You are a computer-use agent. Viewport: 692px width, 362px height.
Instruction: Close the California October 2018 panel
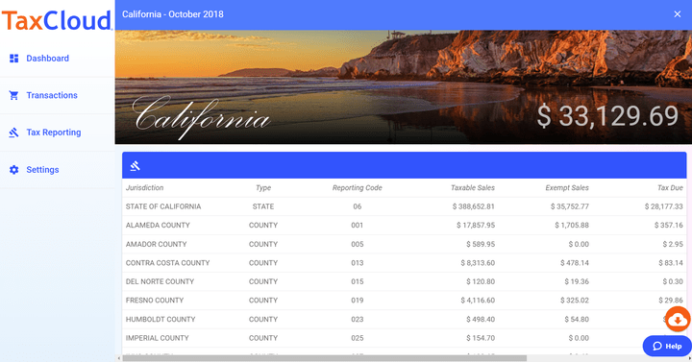click(x=678, y=14)
